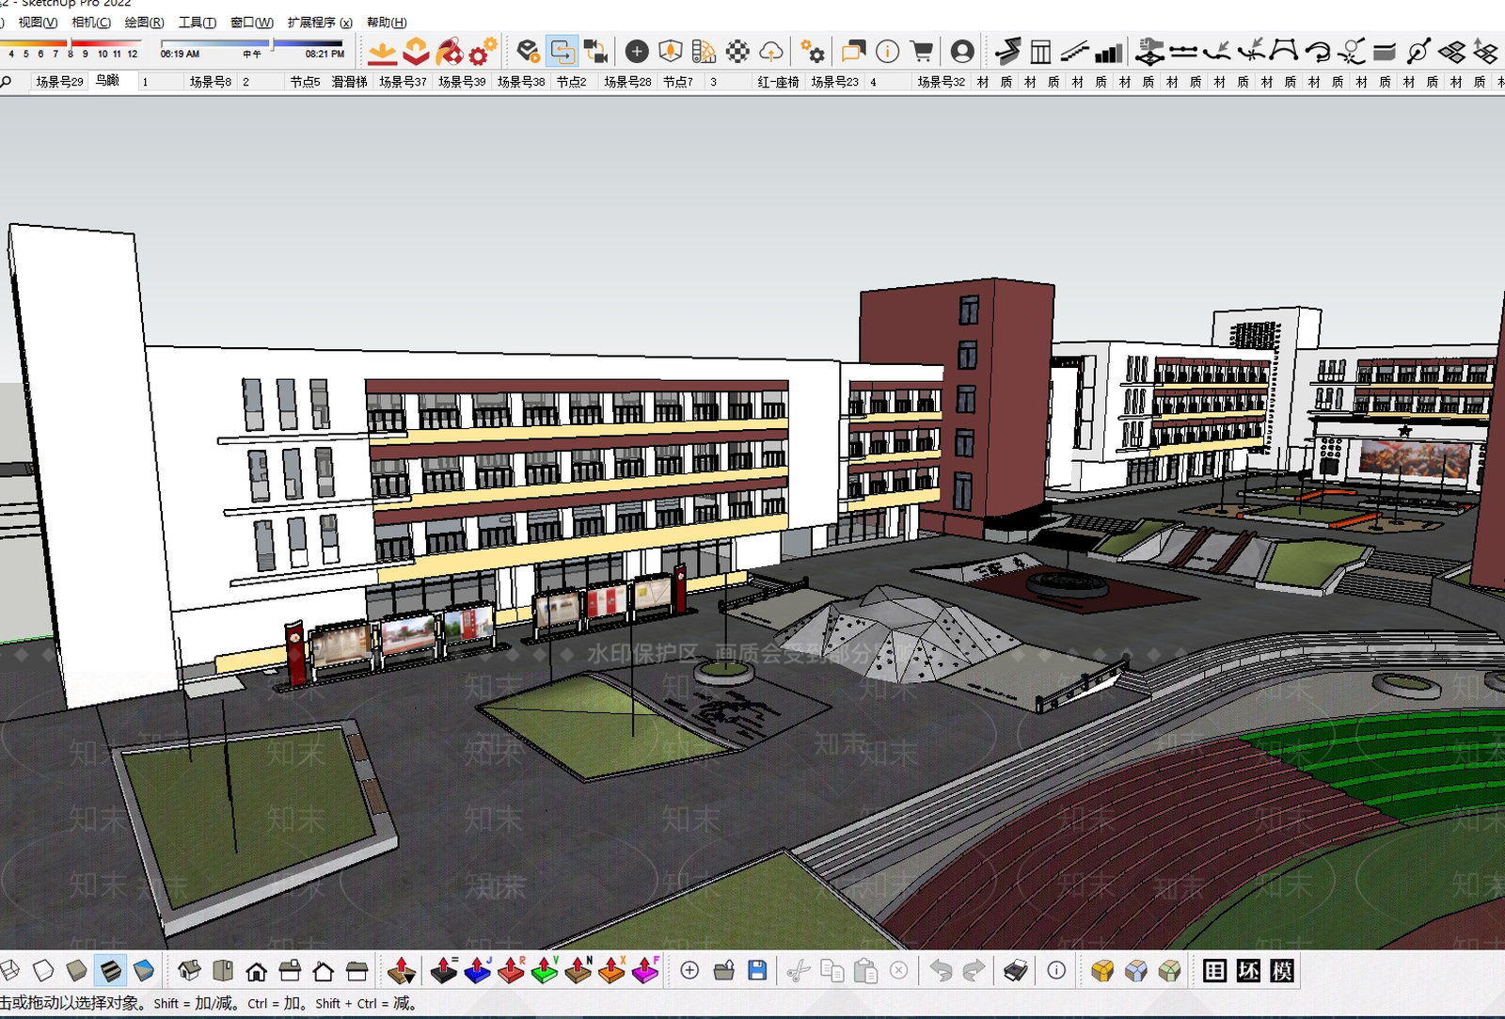
Task: Switch to scene tab 场景号8
Action: click(x=211, y=82)
